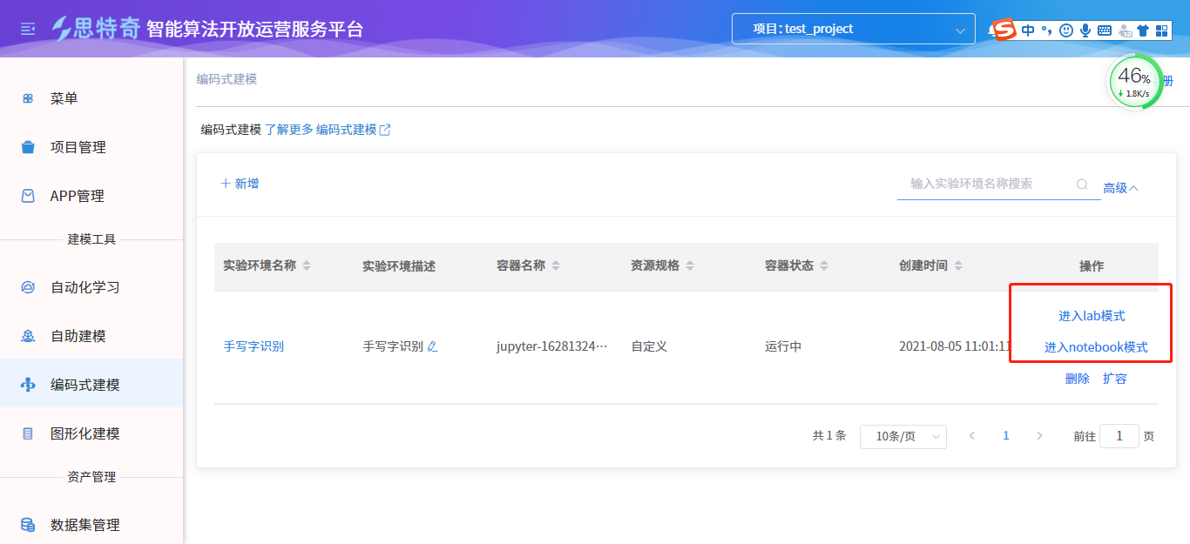1190x544 pixels.
Task: Open the Sogou toolbox grid icon
Action: click(x=1162, y=30)
